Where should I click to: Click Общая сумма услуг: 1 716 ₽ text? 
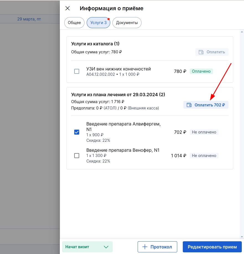[x=97, y=102]
